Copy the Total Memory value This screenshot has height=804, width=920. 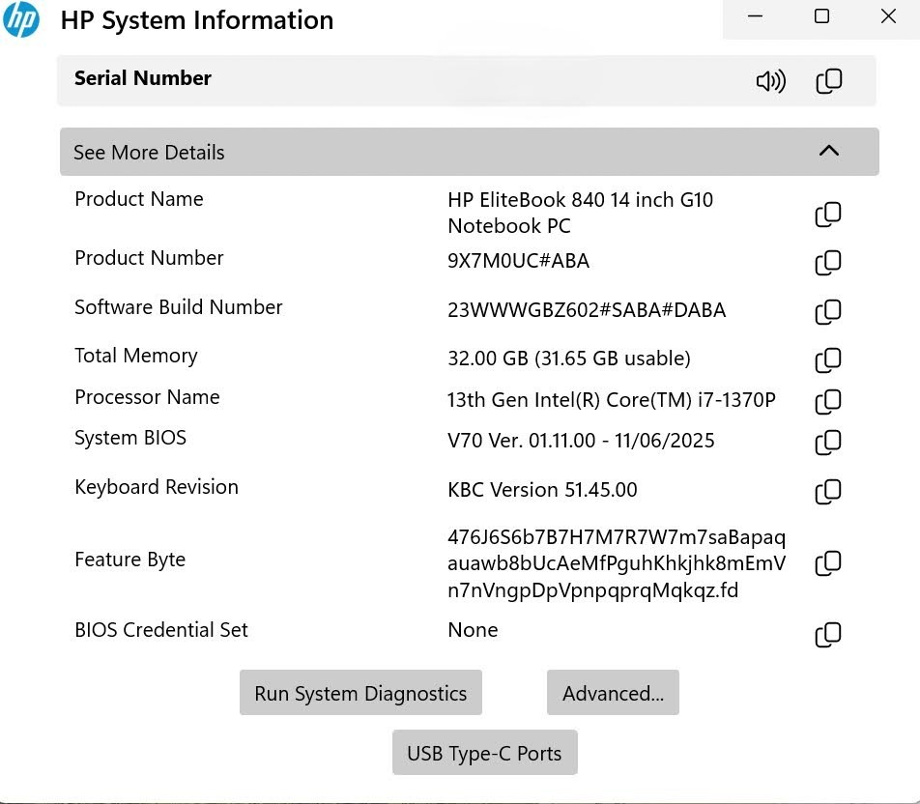click(828, 359)
